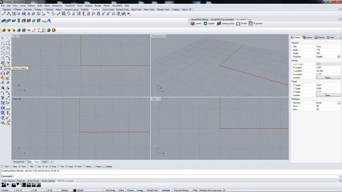Select the Fillet Curves tool
This screenshot has height=192, width=342.
pos(8,58)
